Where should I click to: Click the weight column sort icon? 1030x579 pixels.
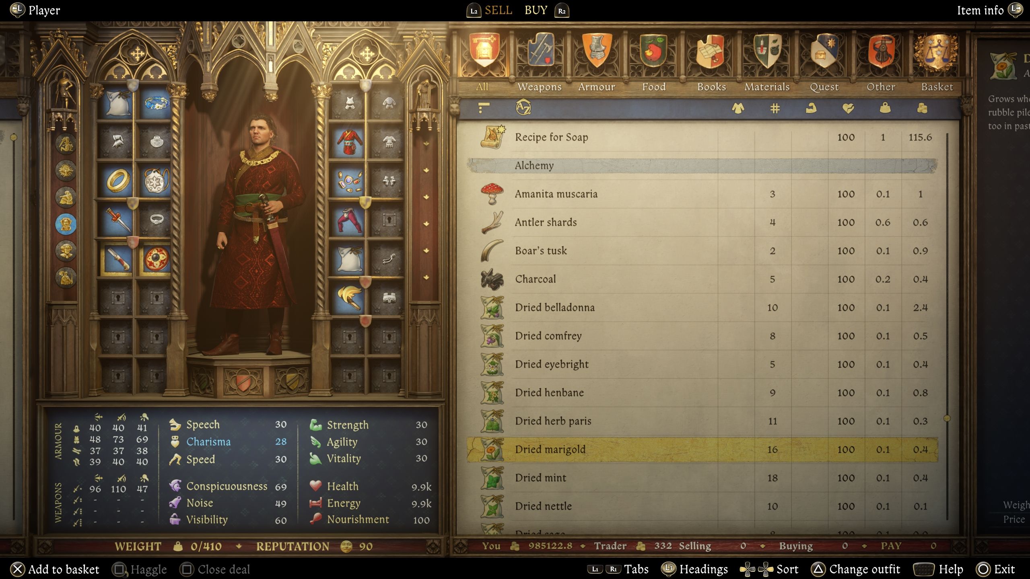tap(884, 108)
